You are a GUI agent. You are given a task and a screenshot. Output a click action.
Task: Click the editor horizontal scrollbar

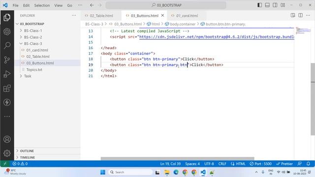click(177, 158)
